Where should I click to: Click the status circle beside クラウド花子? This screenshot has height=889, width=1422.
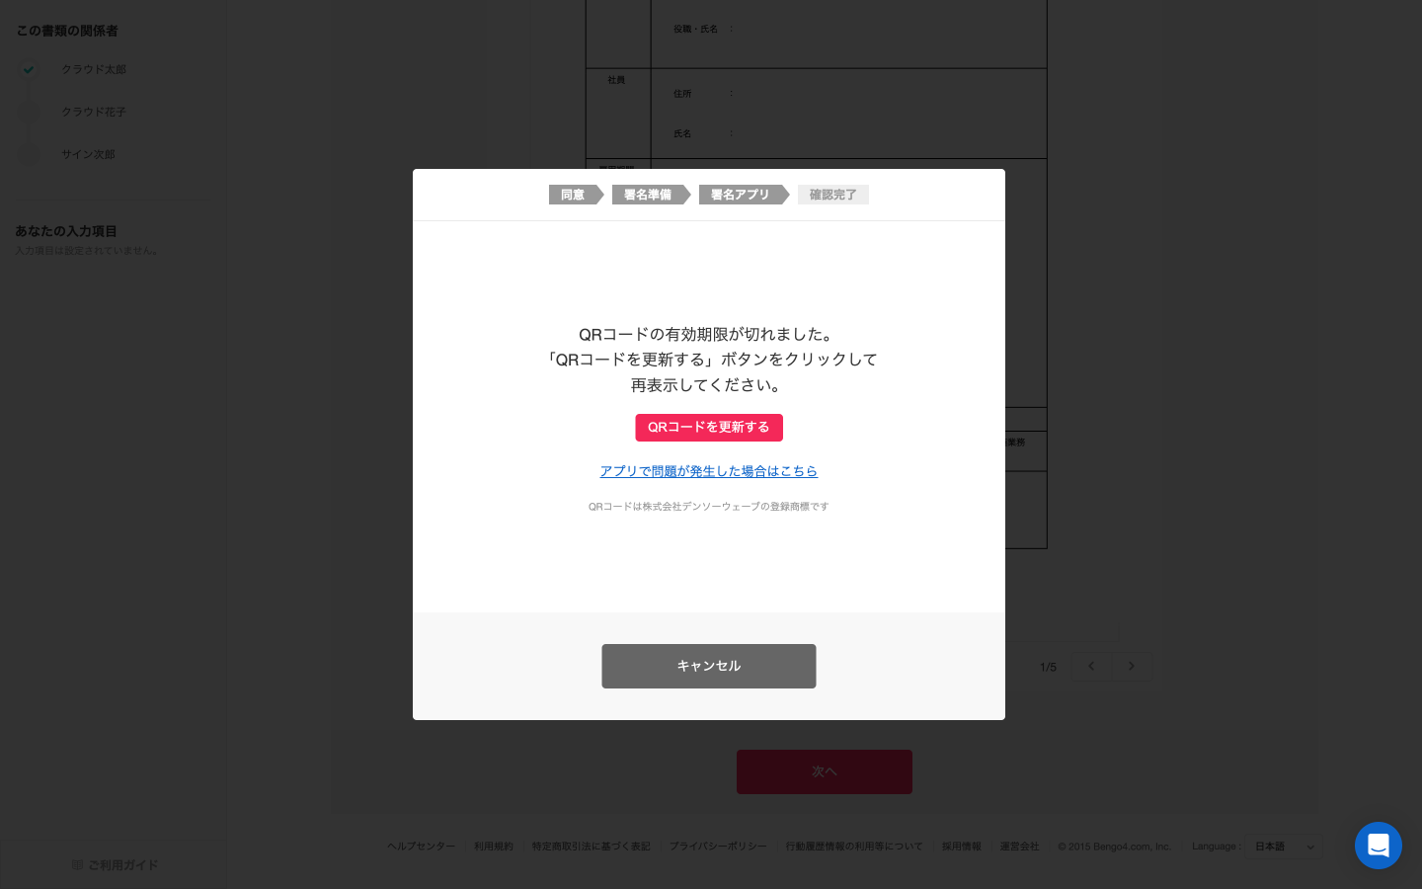click(x=29, y=112)
